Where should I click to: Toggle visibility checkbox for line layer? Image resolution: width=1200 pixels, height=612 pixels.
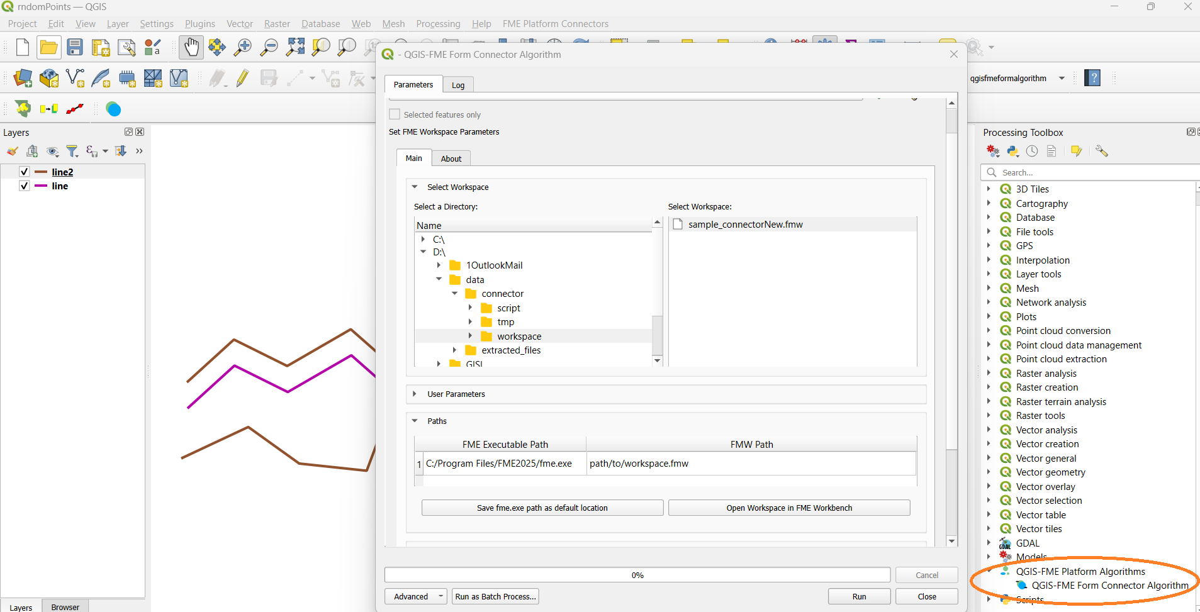(x=25, y=186)
